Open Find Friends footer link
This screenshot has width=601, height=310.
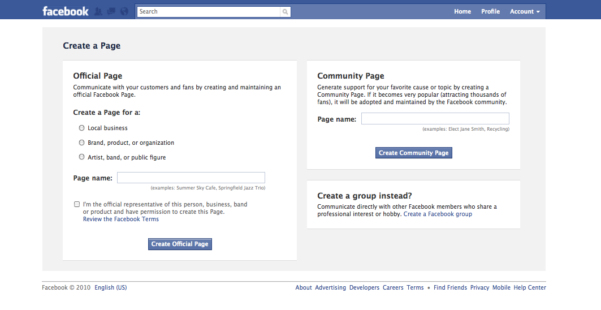tap(451, 287)
